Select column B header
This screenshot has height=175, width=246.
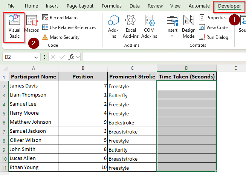coord(83,68)
